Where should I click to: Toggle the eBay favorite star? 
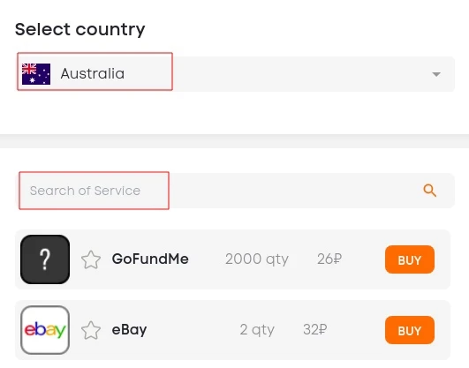pos(91,330)
